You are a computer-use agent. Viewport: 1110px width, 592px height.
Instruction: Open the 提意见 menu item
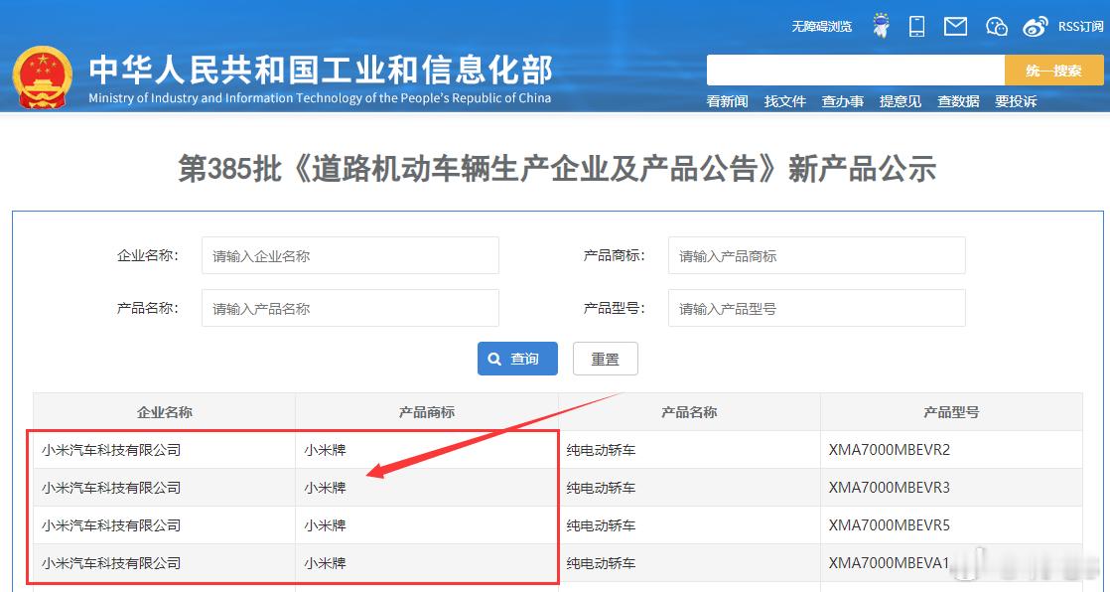(901, 101)
